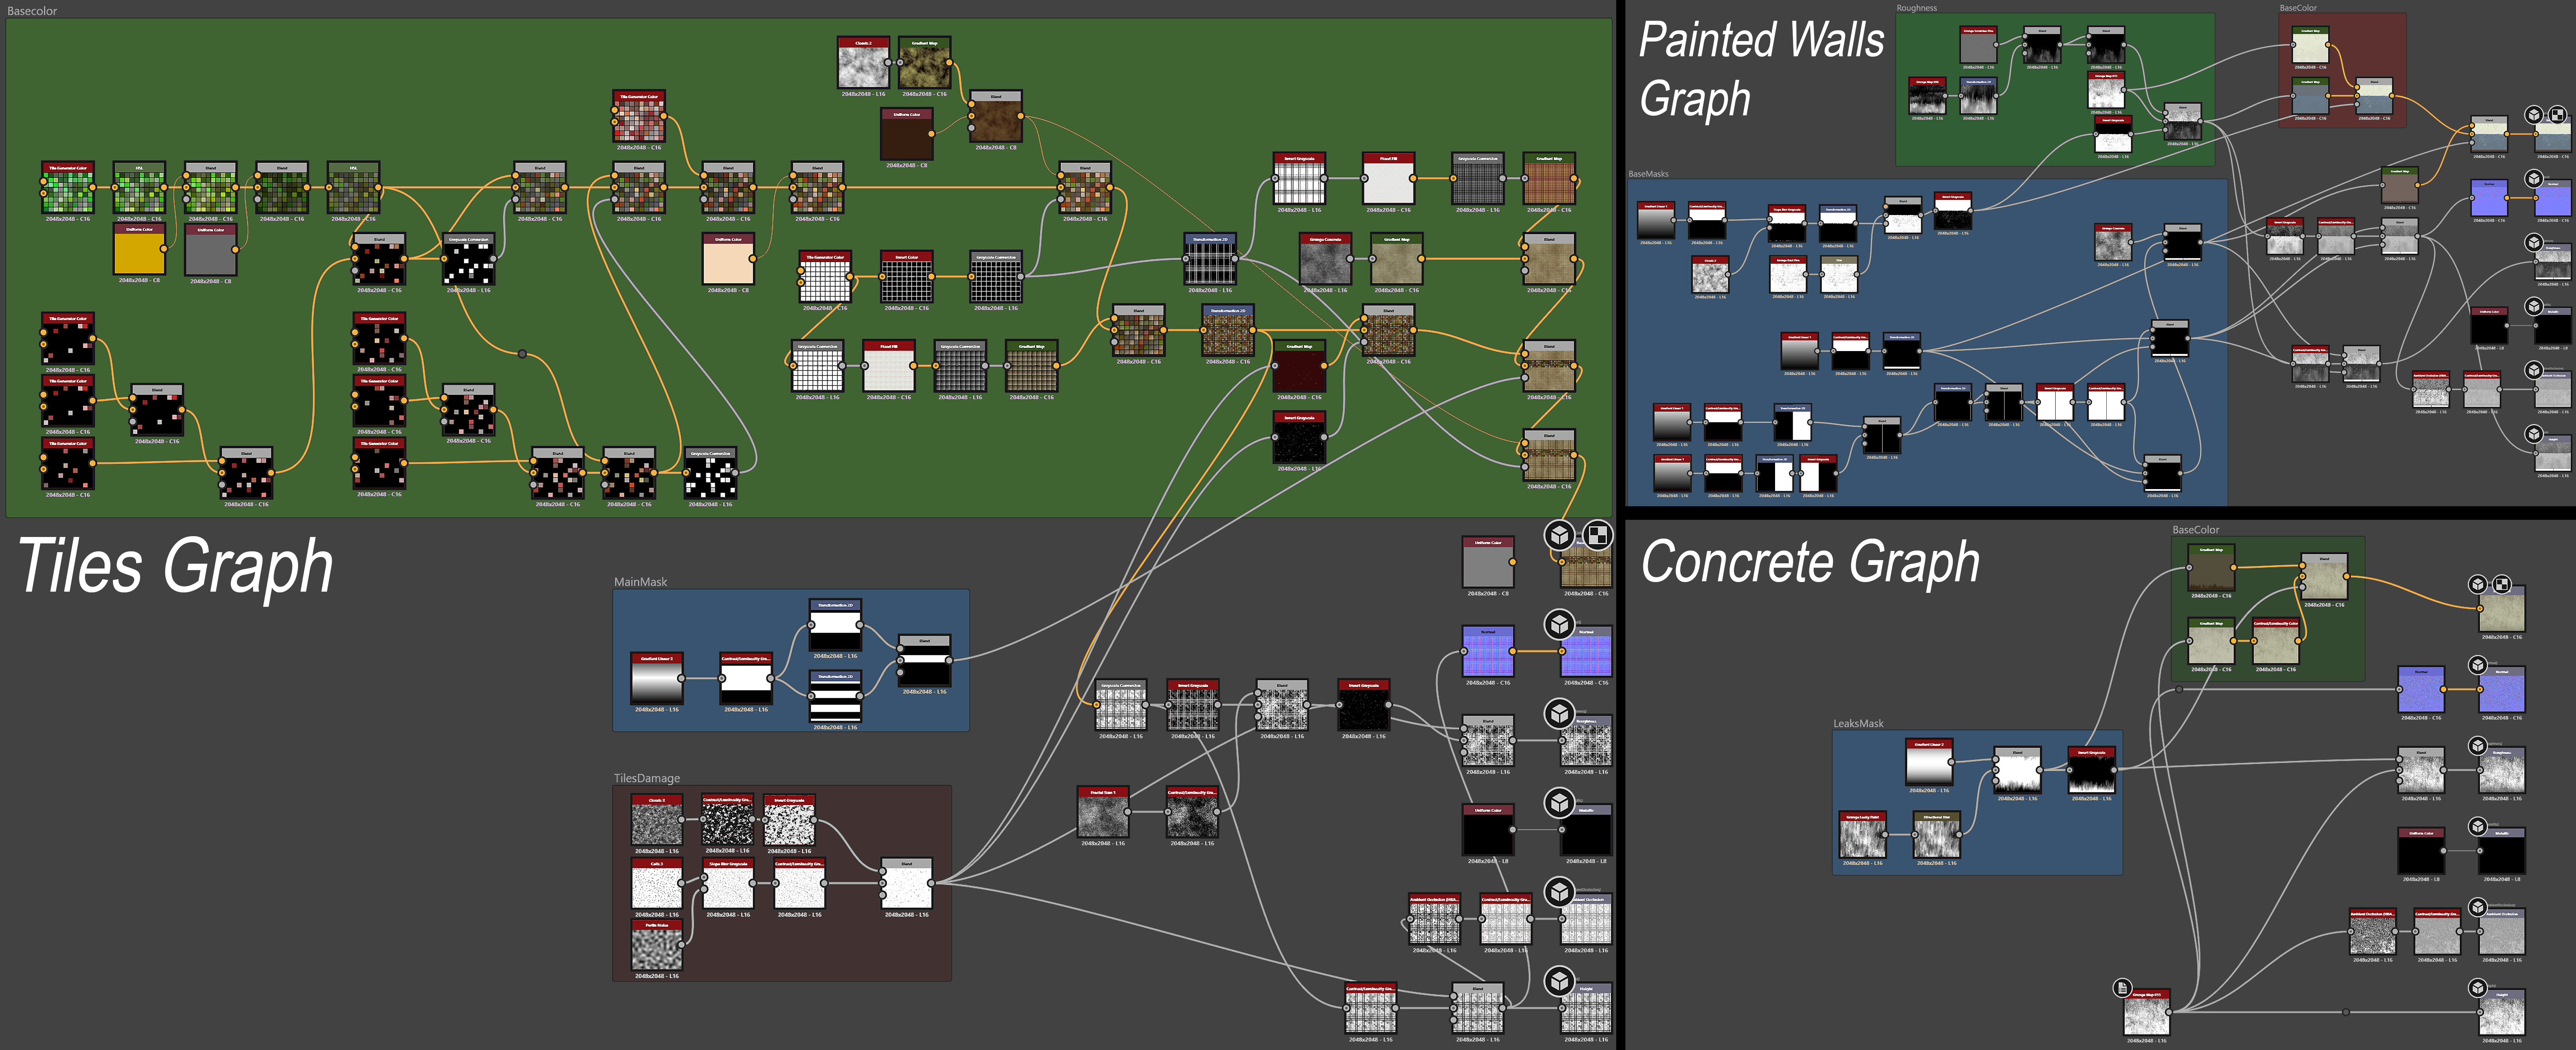This screenshot has width=2576, height=1050.
Task: Select cube badge on Concrete graph Normal output
Action: (x=2478, y=665)
